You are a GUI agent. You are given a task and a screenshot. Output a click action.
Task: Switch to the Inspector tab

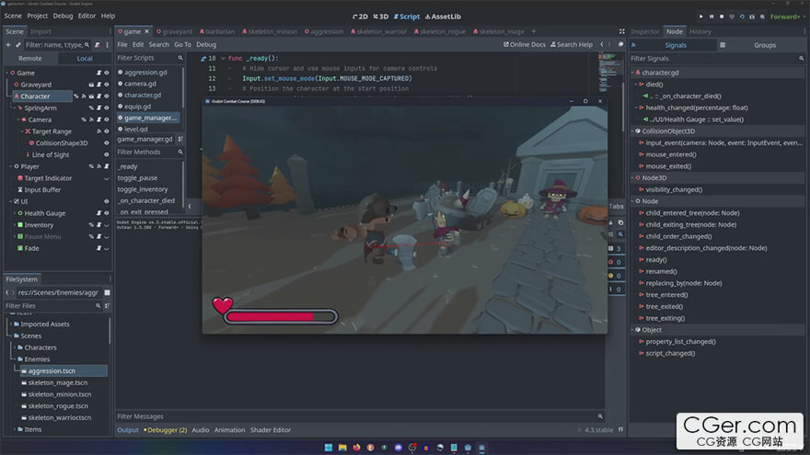(645, 31)
